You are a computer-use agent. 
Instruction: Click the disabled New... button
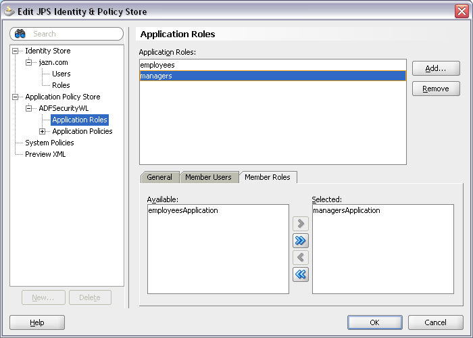[x=43, y=297]
